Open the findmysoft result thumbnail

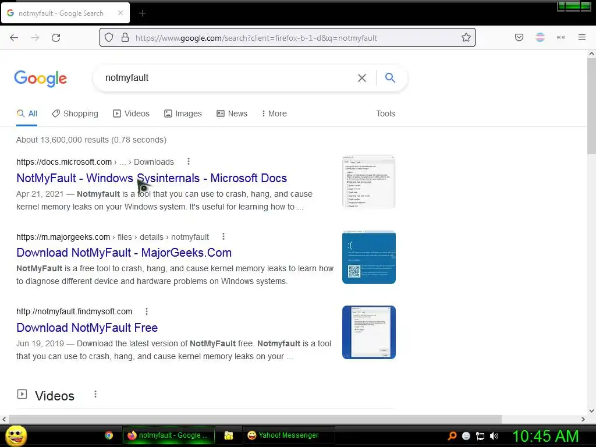(x=368, y=332)
